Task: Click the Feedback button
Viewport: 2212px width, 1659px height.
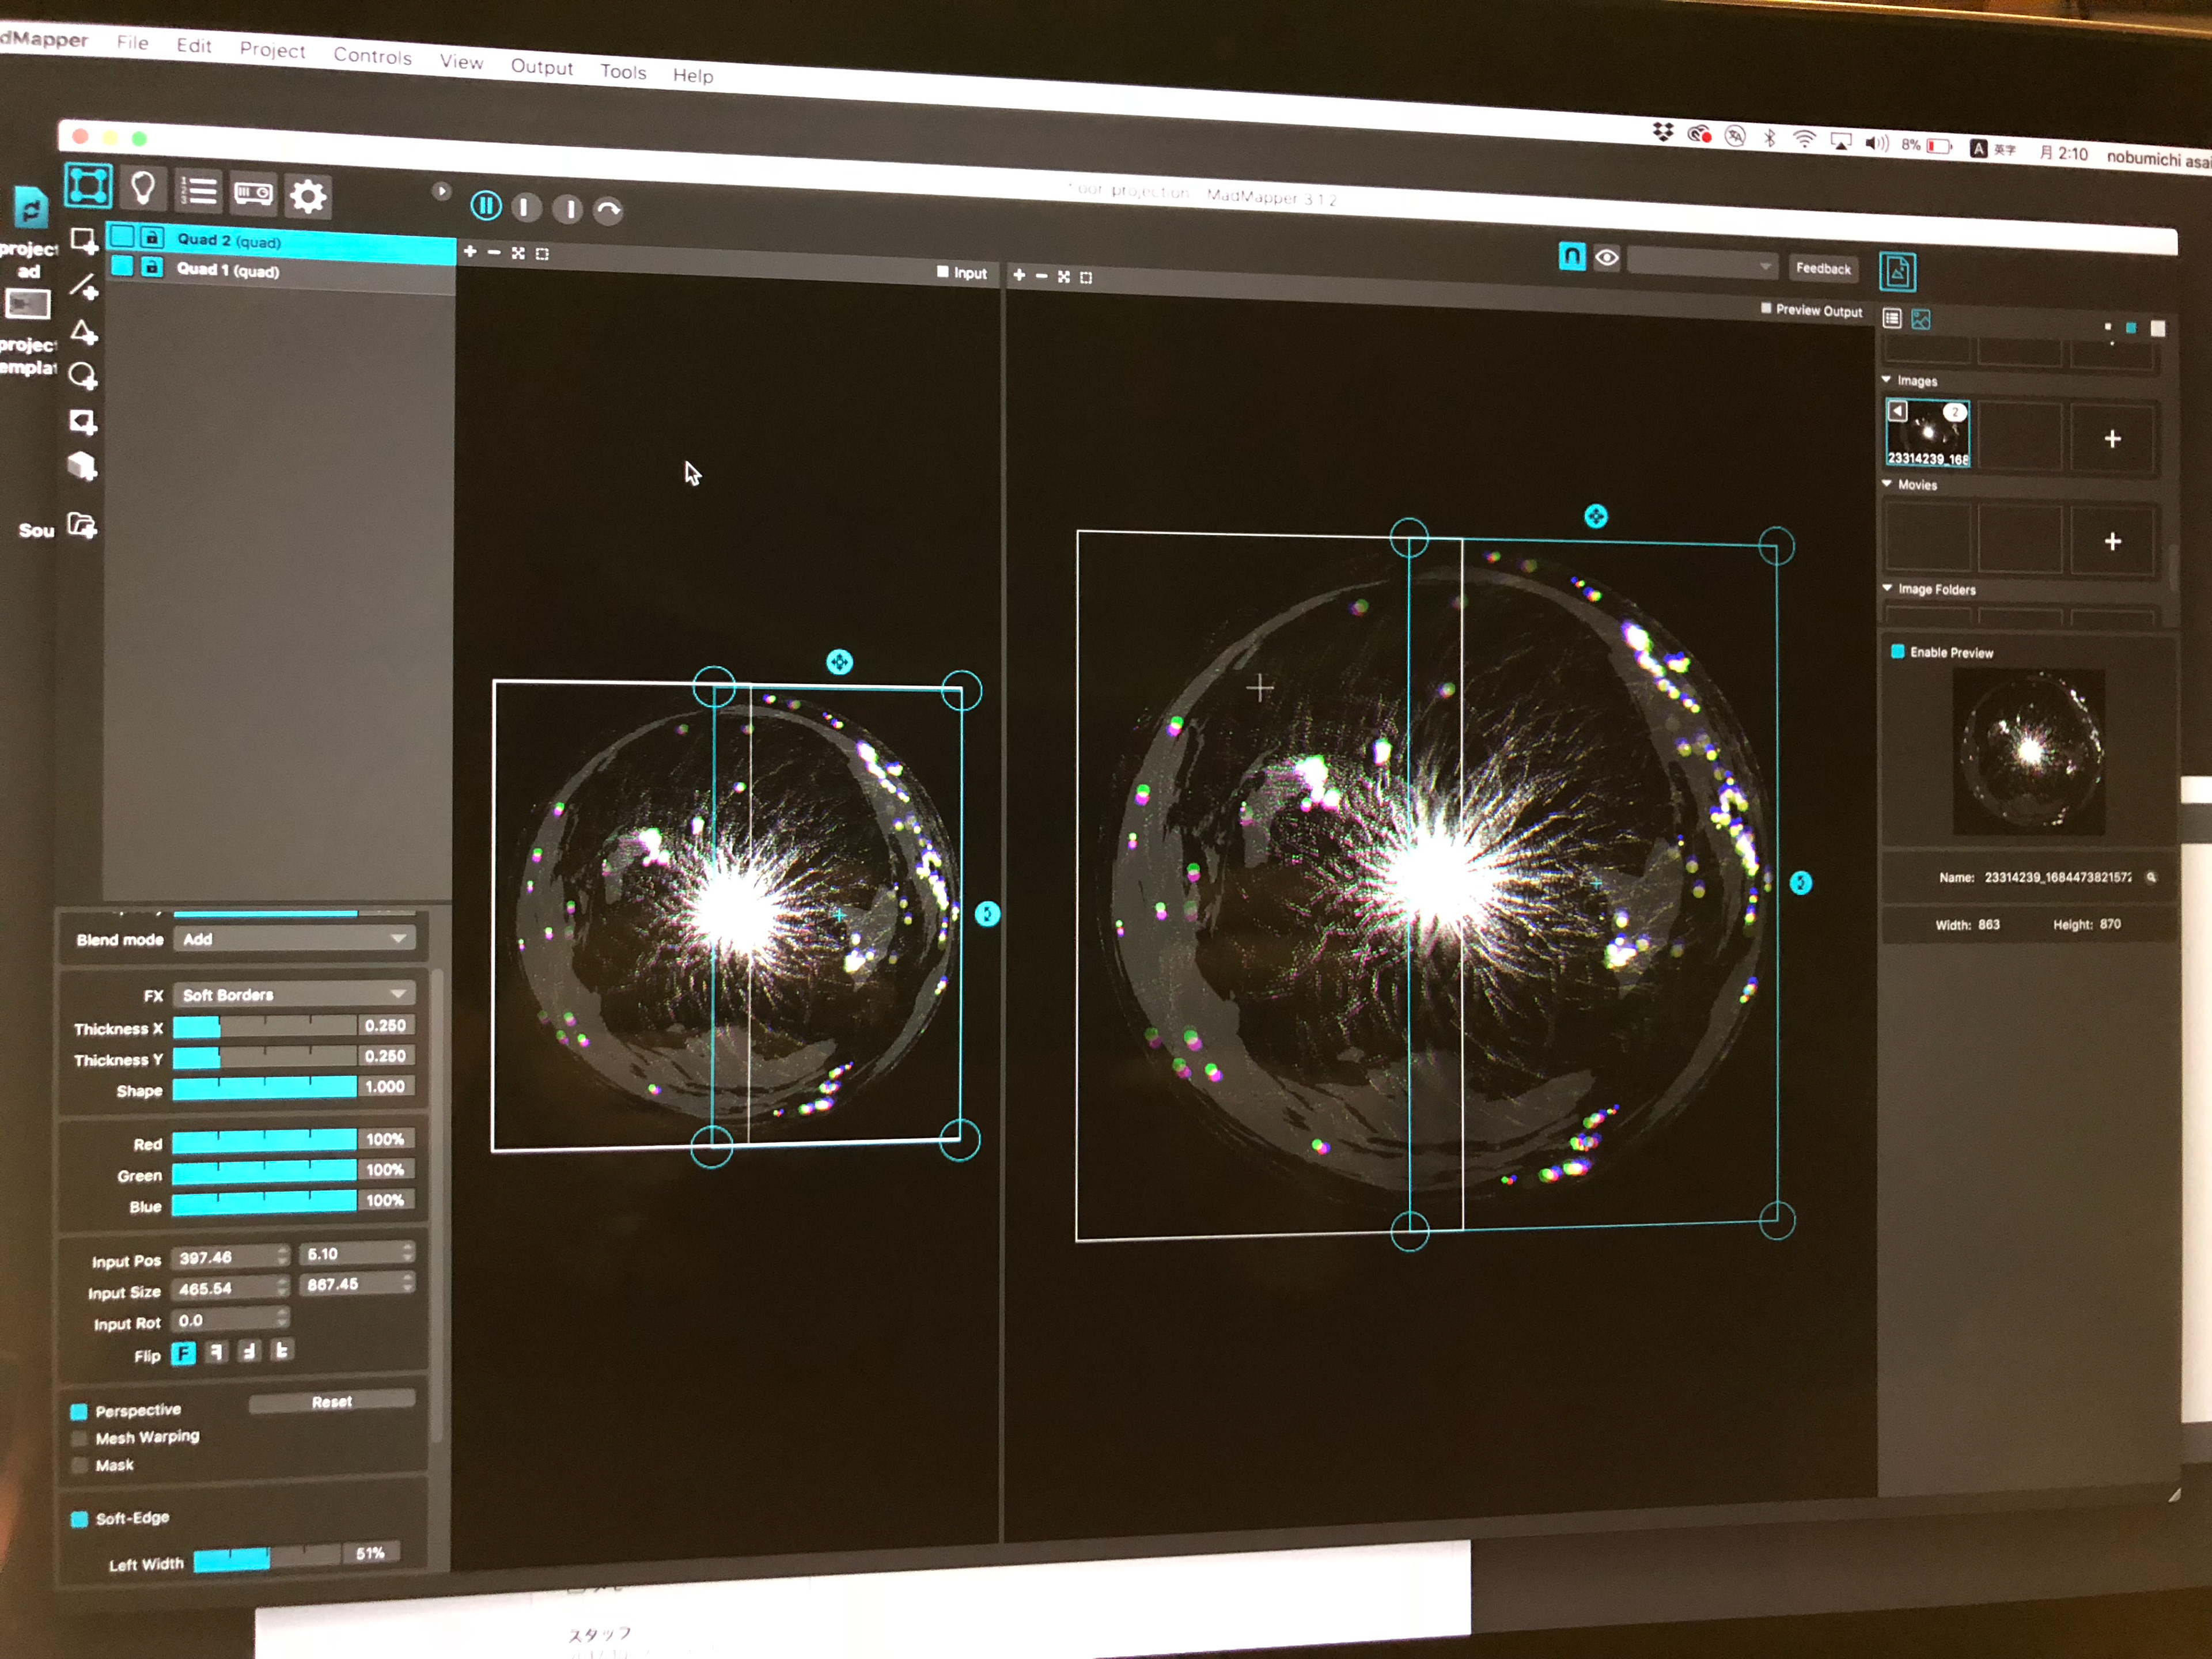Action: (1823, 268)
